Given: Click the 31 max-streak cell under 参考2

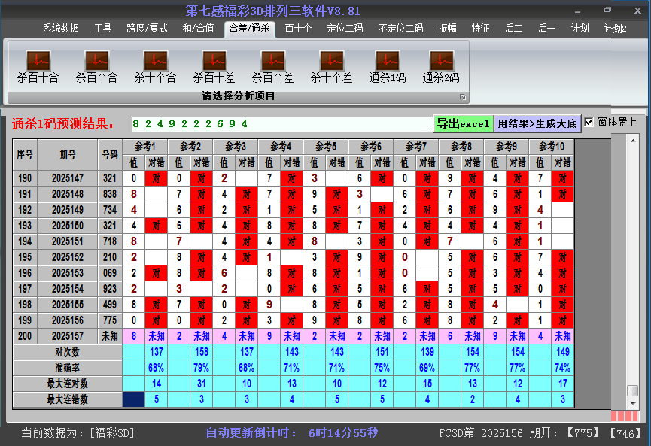Looking at the screenshot, I should (202, 384).
